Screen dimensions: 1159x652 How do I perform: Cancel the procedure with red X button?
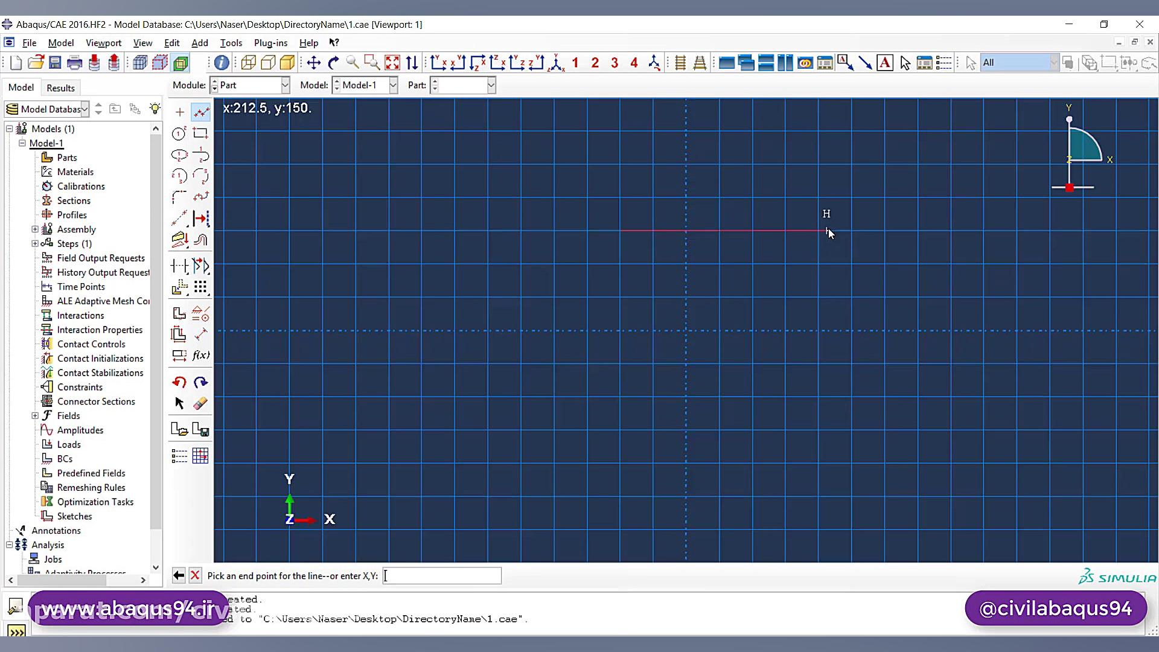[195, 576]
